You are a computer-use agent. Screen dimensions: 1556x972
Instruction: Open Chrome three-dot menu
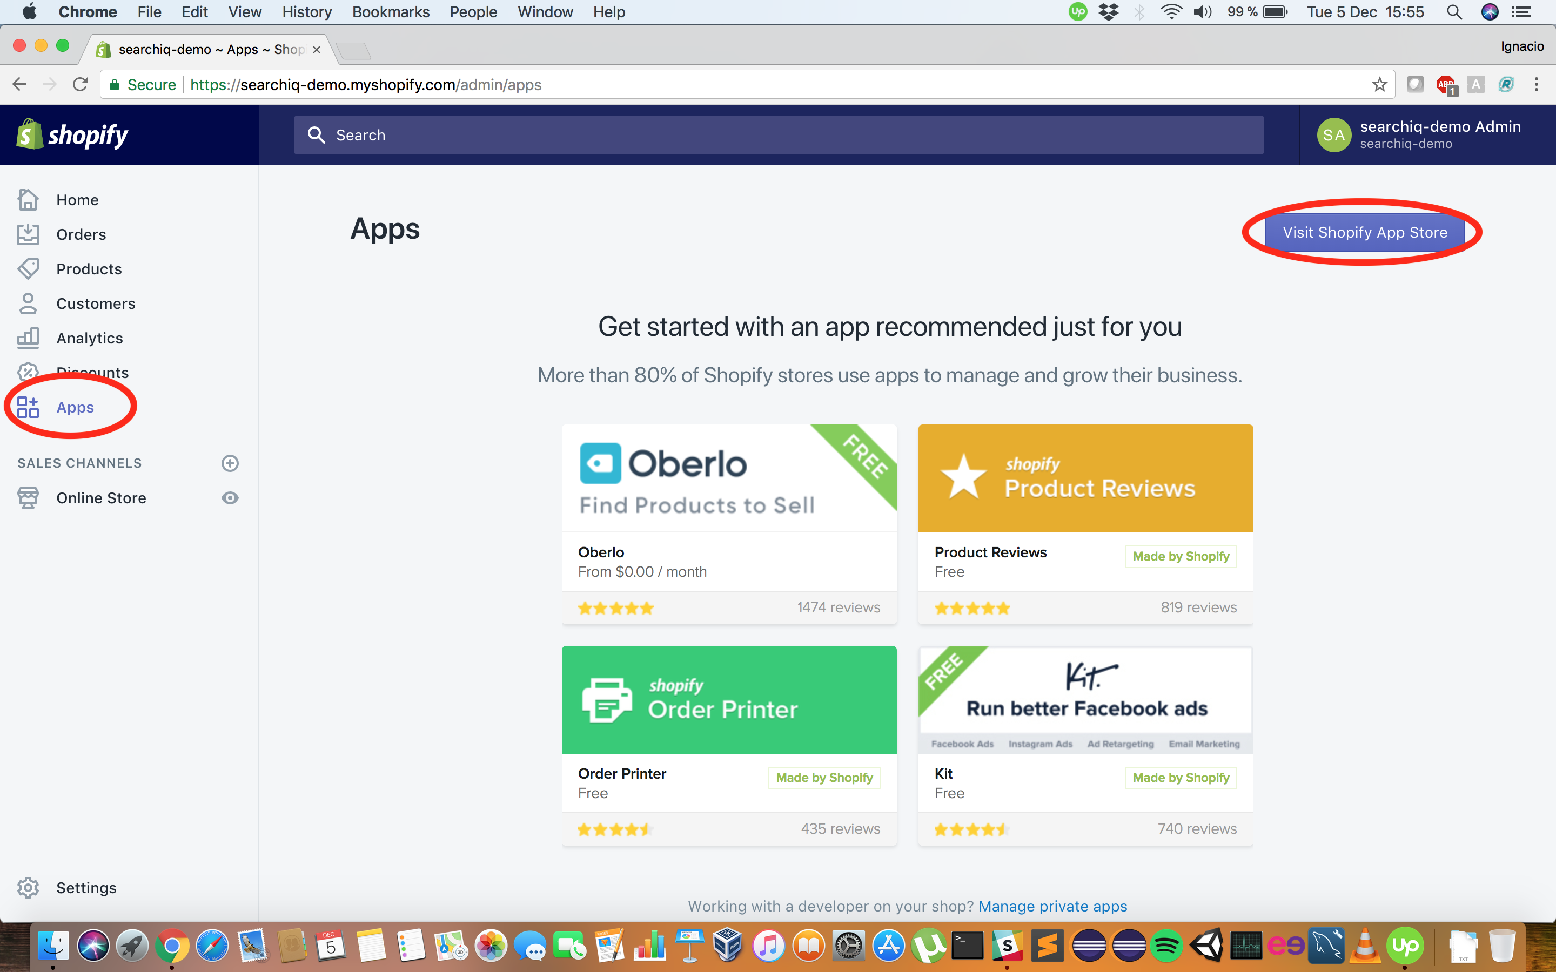tap(1536, 84)
